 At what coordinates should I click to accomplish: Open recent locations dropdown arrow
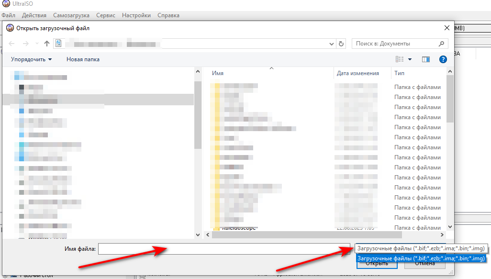tap(37, 44)
